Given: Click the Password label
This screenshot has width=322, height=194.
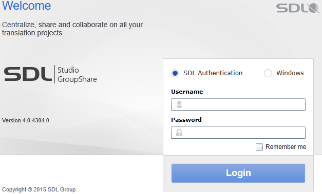Looking at the screenshot, I should point(186,120).
